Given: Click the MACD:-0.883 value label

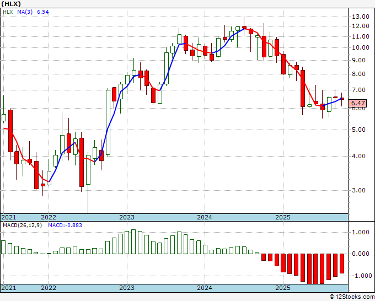Looking at the screenshot, I should pyautogui.click(x=65, y=225).
